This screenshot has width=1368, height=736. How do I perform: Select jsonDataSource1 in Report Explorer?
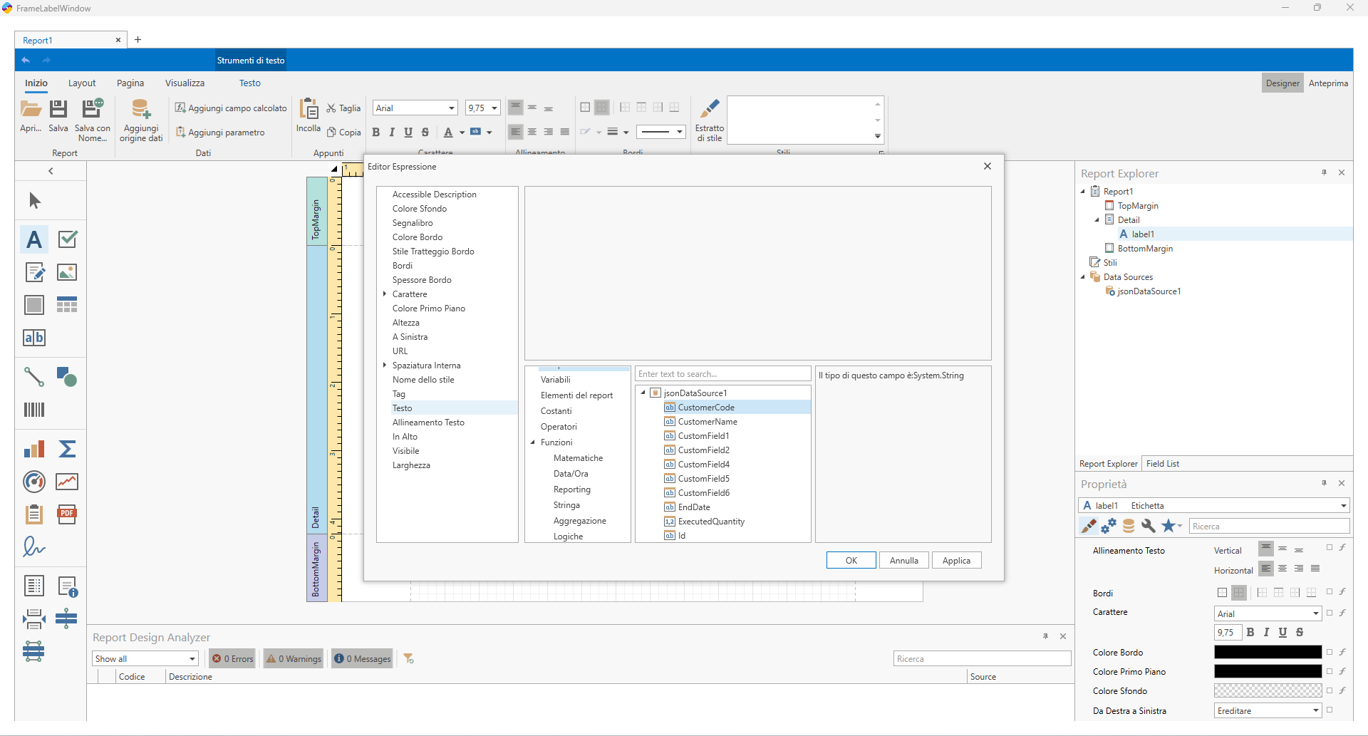1149,291
